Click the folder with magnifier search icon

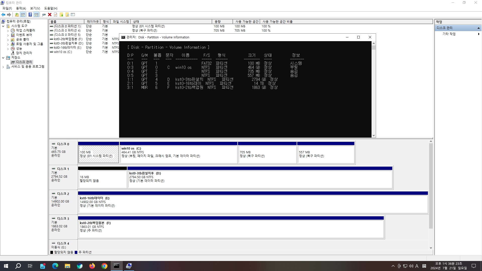tap(67, 15)
